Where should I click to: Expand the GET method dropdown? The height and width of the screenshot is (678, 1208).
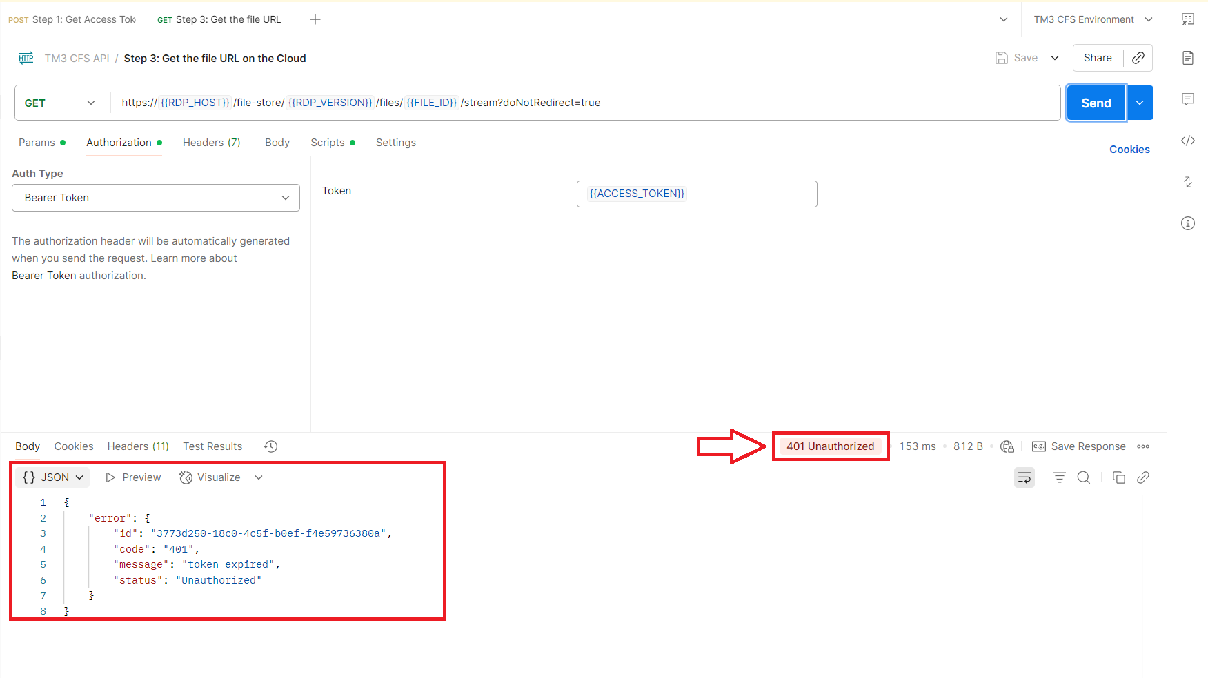tap(61, 103)
